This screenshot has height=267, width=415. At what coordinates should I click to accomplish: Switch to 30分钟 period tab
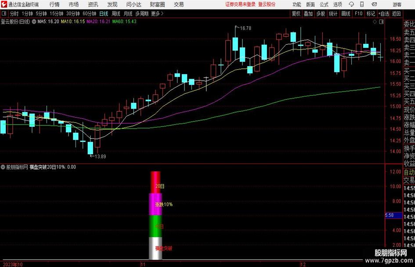point(73,14)
